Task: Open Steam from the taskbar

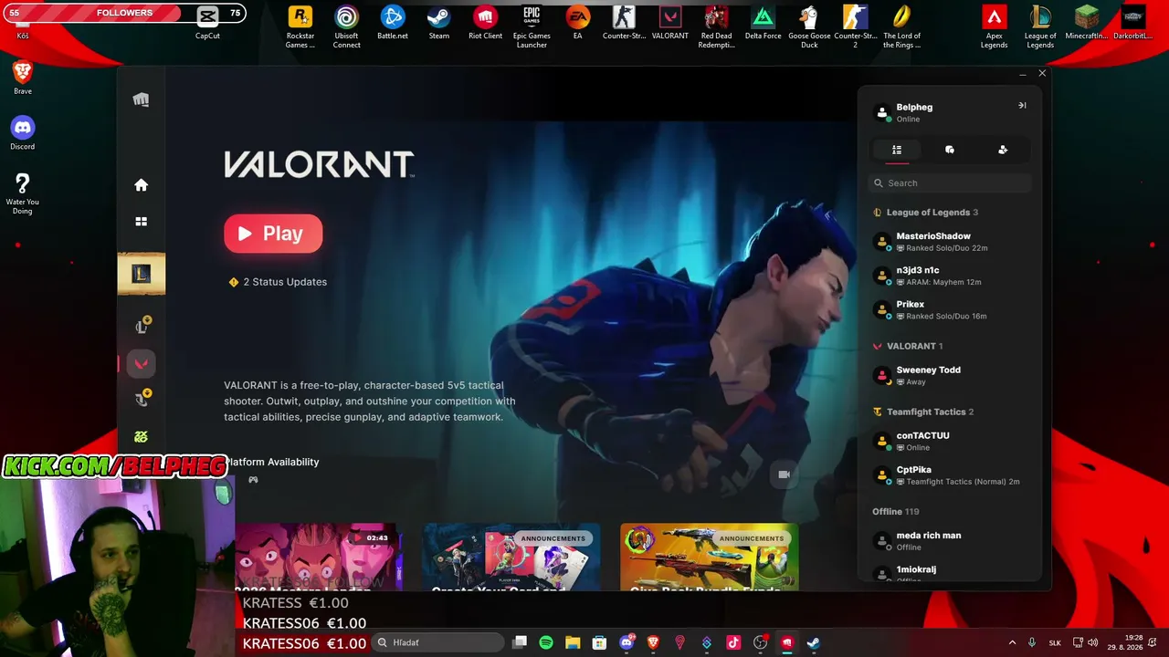Action: coord(813,642)
